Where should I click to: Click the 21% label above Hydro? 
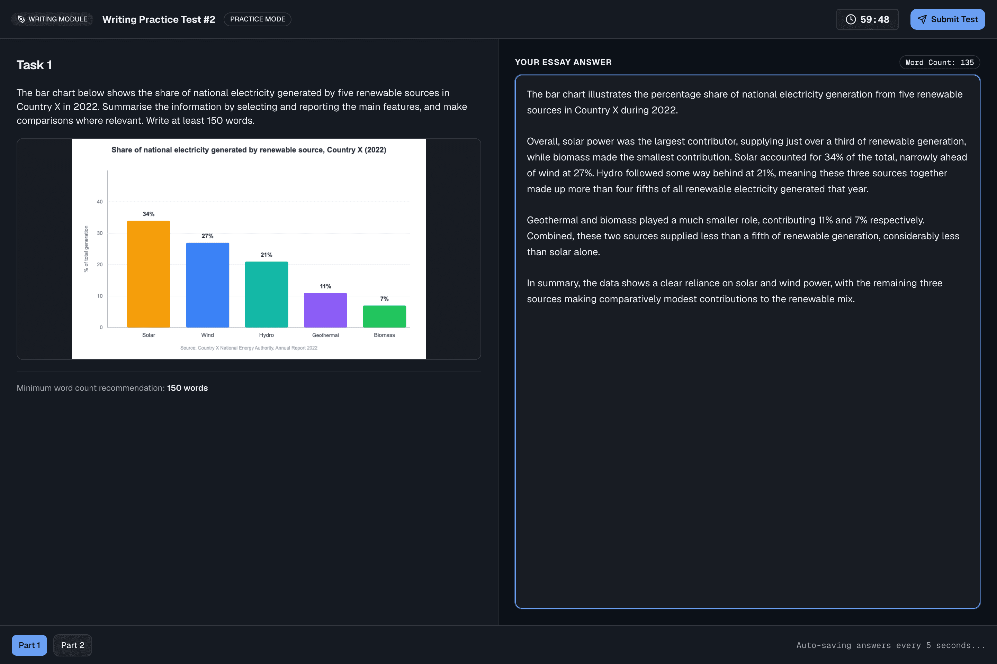tap(266, 255)
